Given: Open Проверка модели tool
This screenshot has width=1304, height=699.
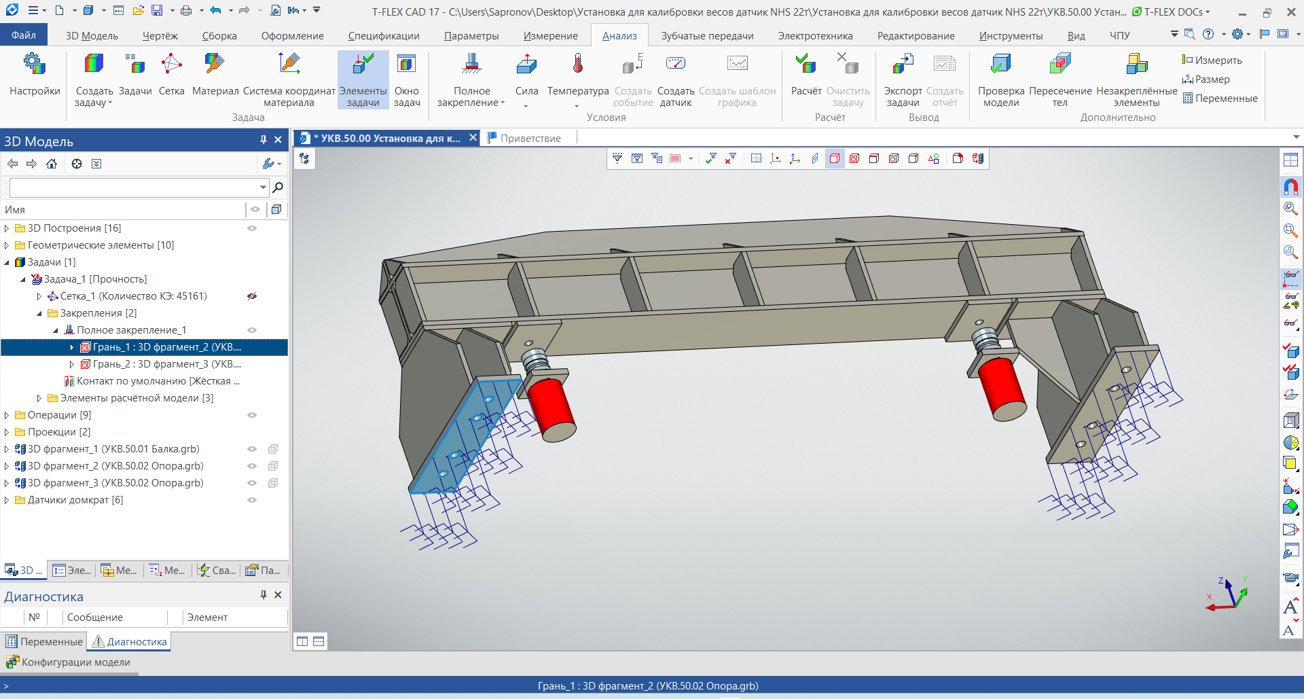Looking at the screenshot, I should point(1000,78).
